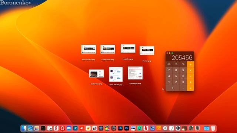Click digit 4 on the Calculator

(x=169, y=76)
